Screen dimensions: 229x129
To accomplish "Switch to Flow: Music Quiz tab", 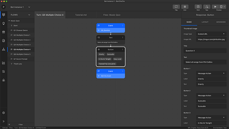I will tap(112, 15).
